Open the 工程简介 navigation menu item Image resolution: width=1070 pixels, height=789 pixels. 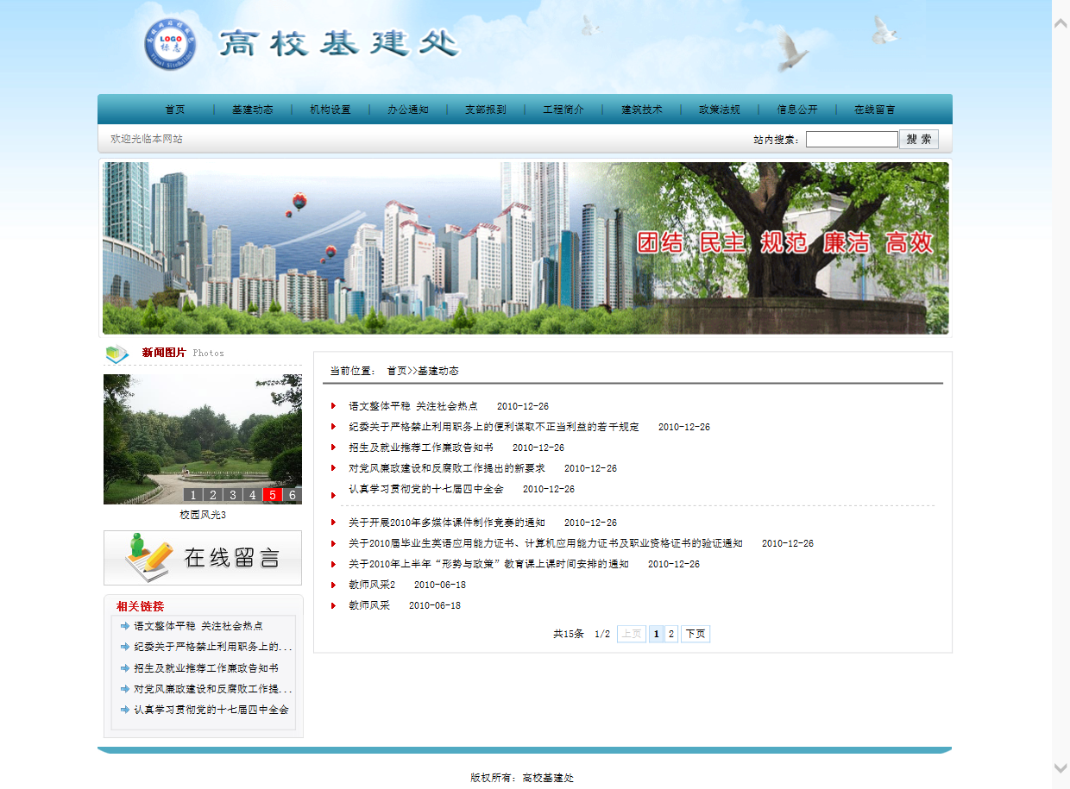click(x=563, y=110)
